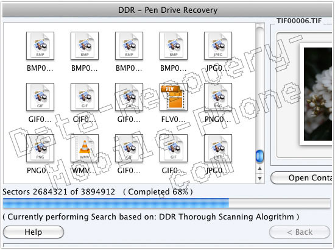The width and height of the screenshot is (335, 250).
Task: Select the JPEG file icon in top row
Action: (218, 46)
